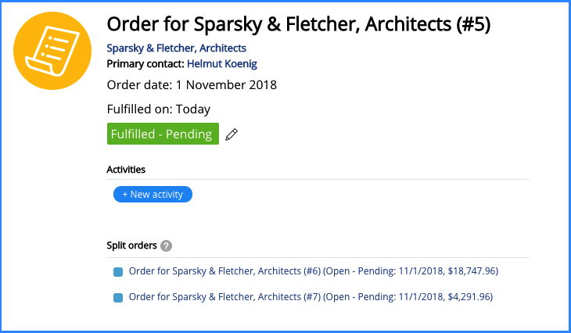This screenshot has height=333, width=571.
Task: Click the blue square beside order #7
Action: click(118, 298)
